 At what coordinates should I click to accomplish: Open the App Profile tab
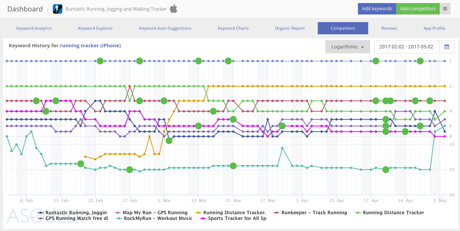[x=434, y=28]
